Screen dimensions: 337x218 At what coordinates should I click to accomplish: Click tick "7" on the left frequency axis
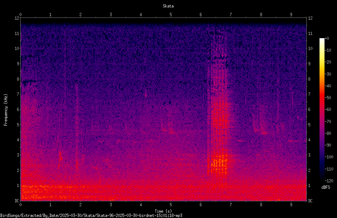tap(18, 94)
